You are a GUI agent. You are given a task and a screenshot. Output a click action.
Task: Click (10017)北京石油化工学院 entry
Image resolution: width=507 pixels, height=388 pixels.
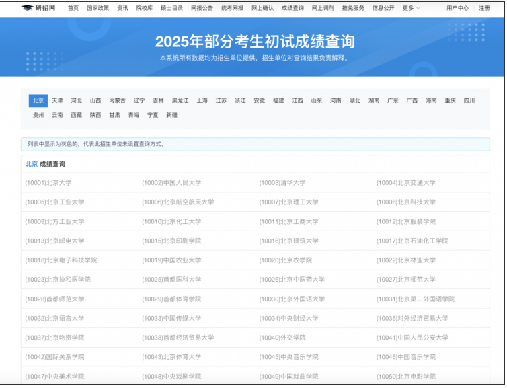point(412,241)
